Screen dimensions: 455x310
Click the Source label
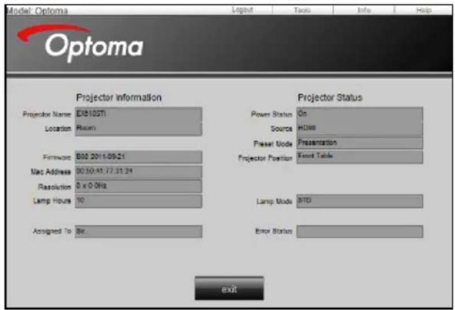click(281, 129)
